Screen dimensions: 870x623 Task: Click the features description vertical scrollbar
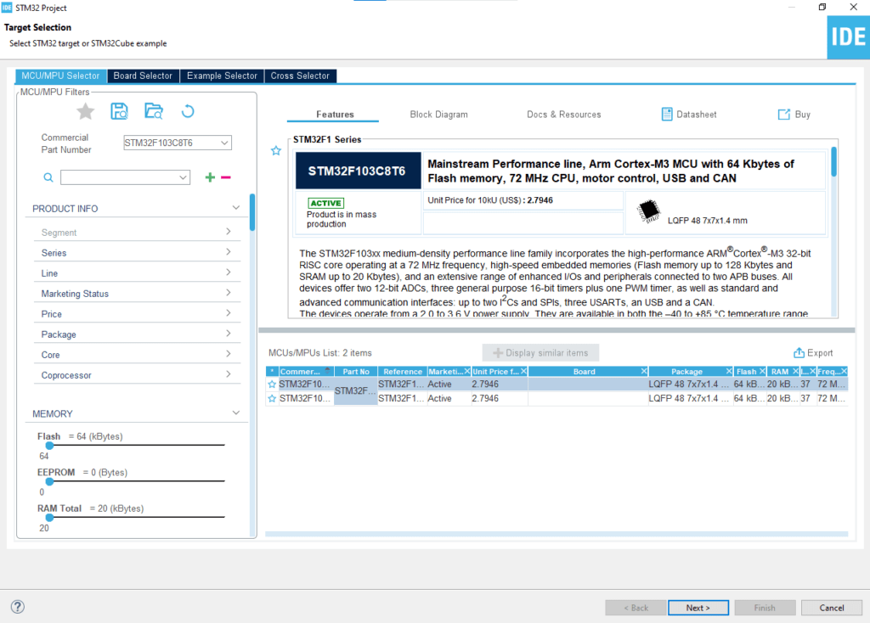[833, 161]
